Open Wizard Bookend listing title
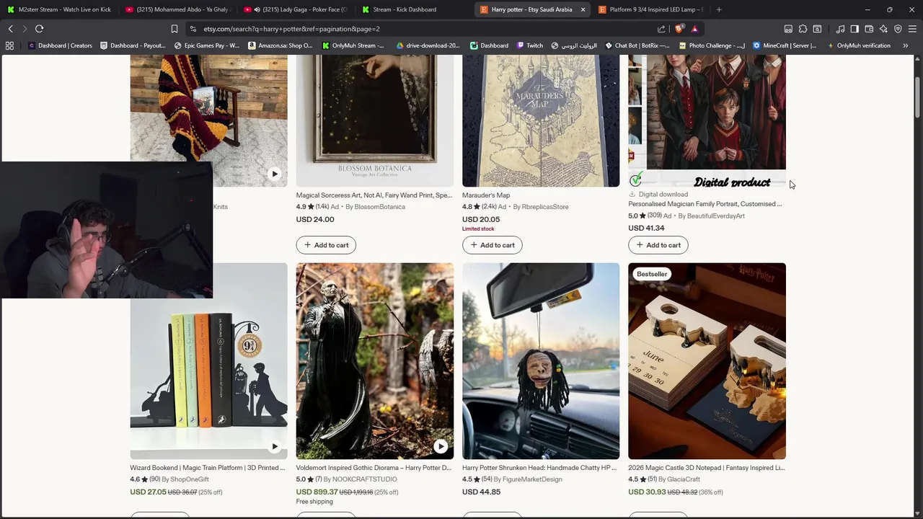The image size is (923, 519). pos(207,468)
